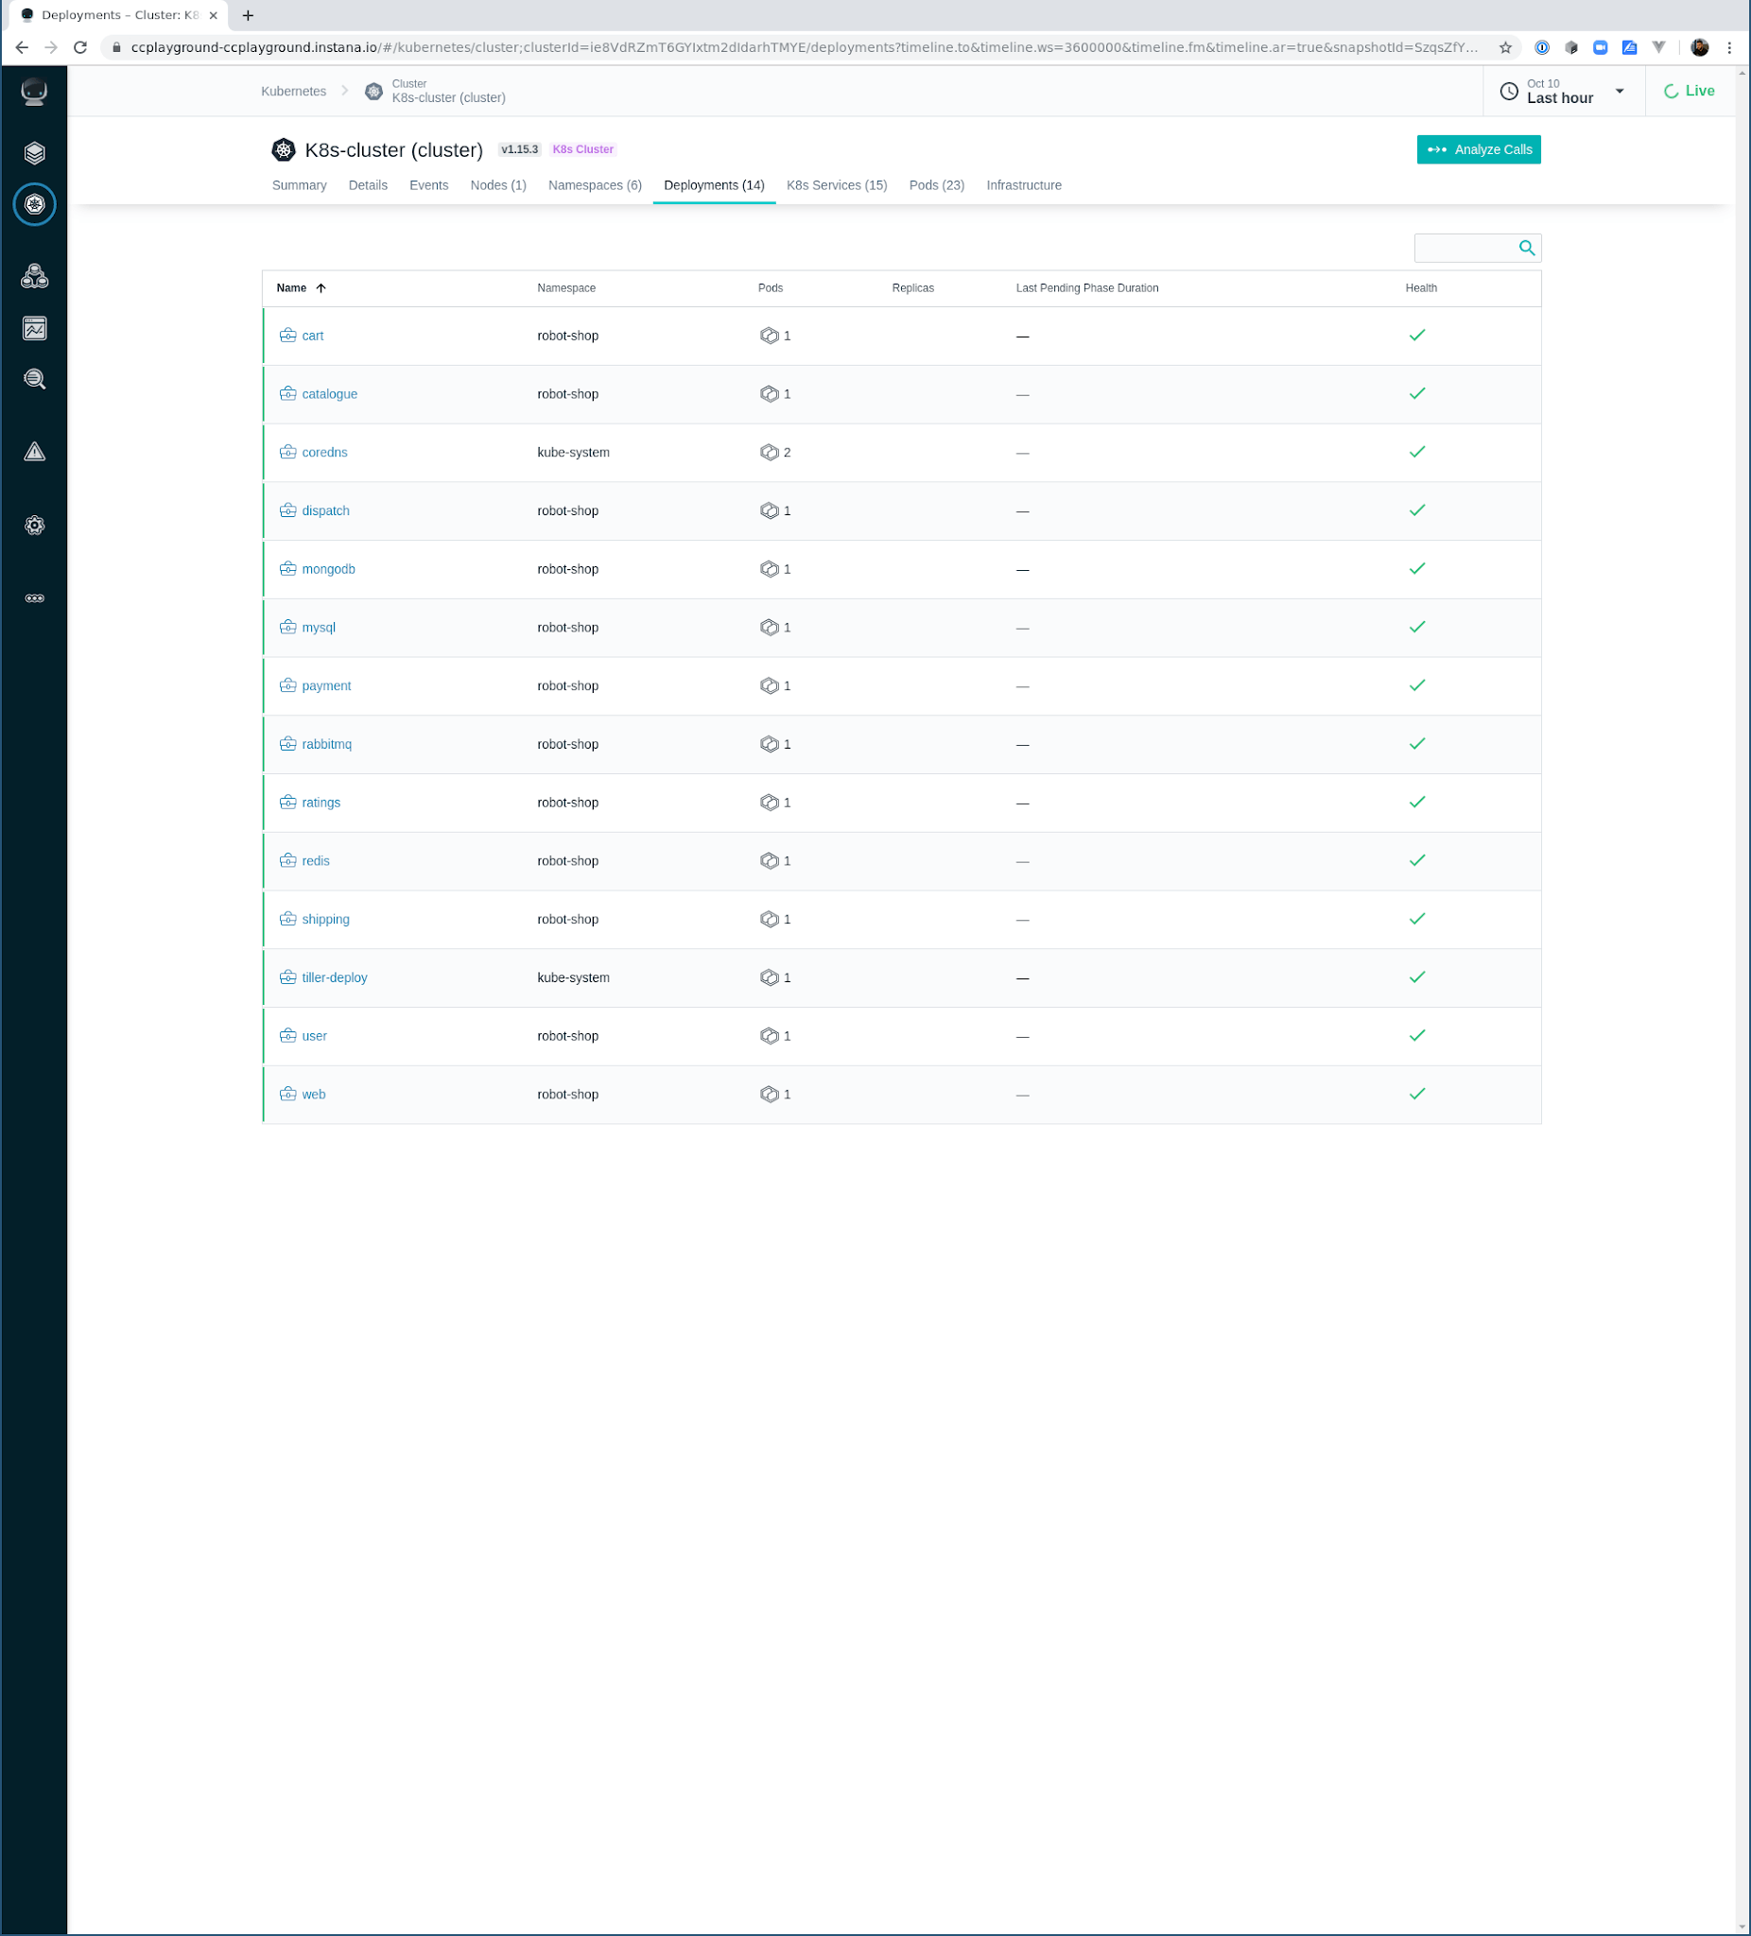Click the search magnifier icon in filter box
Image resolution: width=1751 pixels, height=1936 pixels.
click(1526, 249)
